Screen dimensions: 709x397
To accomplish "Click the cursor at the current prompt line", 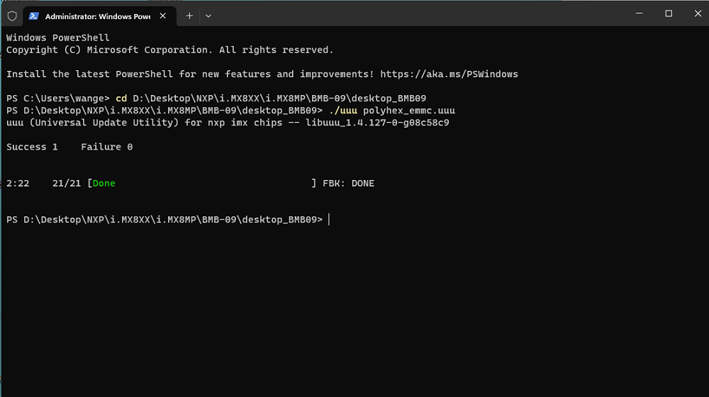I will click(x=329, y=220).
